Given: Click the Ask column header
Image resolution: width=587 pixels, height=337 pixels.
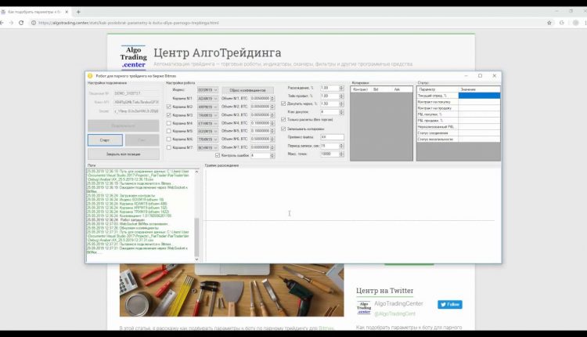Looking at the screenshot, I should click(x=402, y=89).
